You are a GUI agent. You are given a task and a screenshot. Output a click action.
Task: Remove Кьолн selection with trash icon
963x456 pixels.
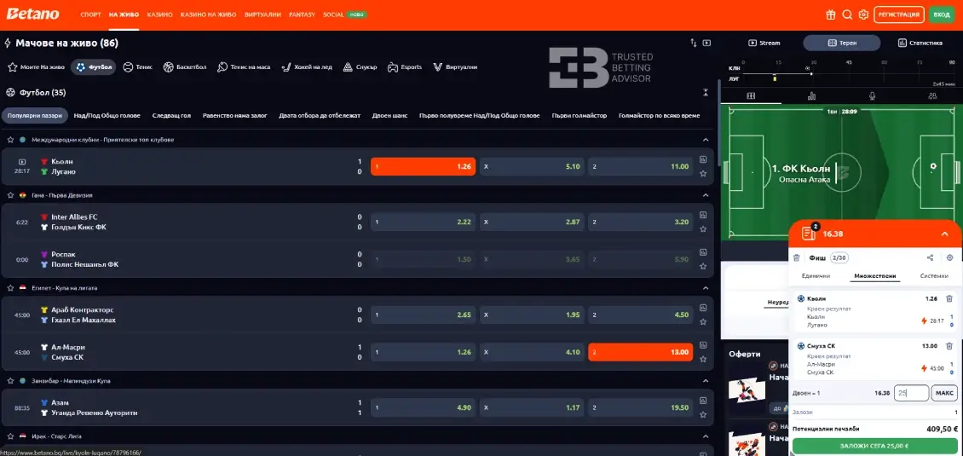[949, 299]
